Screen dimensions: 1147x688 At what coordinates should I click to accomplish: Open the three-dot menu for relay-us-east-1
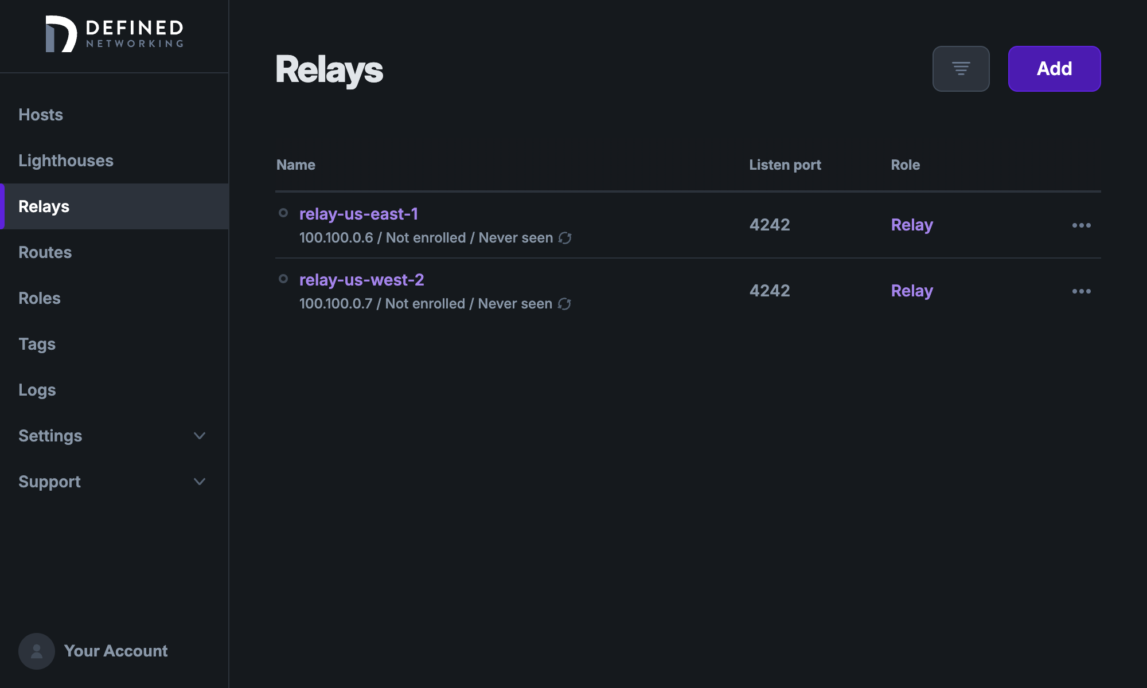pos(1082,225)
